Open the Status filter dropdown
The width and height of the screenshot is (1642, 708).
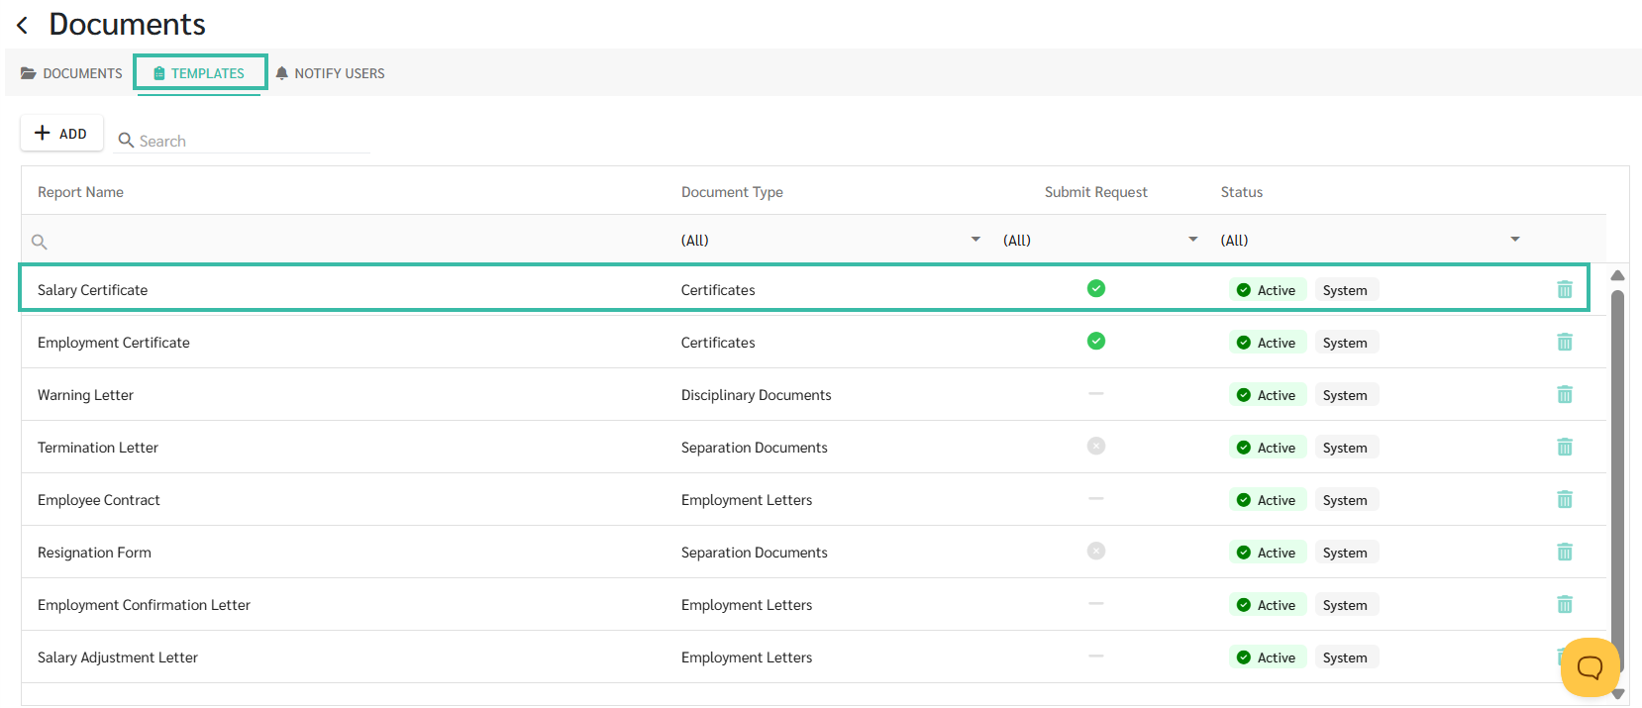pyautogui.click(x=1515, y=240)
